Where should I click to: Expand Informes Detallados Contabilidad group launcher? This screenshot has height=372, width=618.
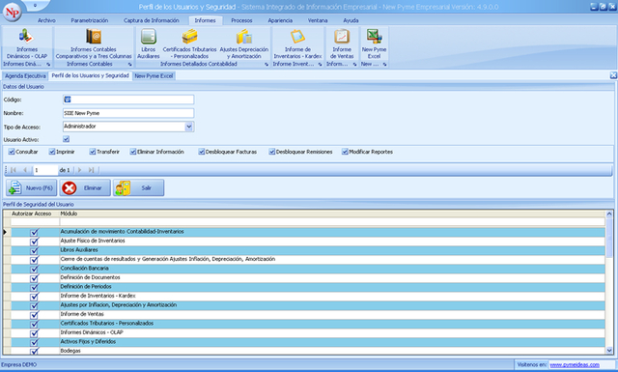267,65
